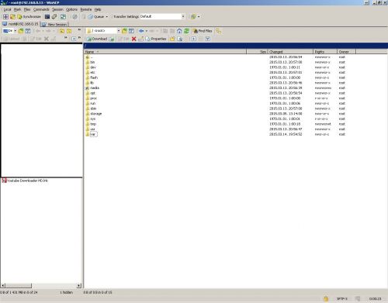Select the media folder link

click(x=95, y=88)
